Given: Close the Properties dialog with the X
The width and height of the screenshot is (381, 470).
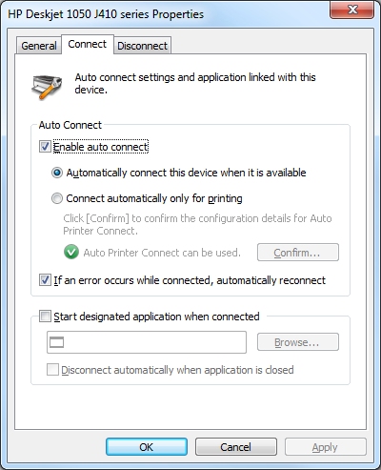Looking at the screenshot, I should pyautogui.click(x=352, y=10).
